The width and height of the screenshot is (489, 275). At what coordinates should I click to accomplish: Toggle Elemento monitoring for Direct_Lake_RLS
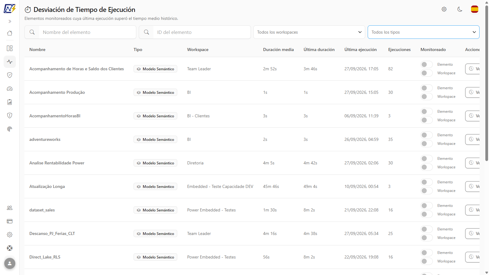pyautogui.click(x=427, y=253)
